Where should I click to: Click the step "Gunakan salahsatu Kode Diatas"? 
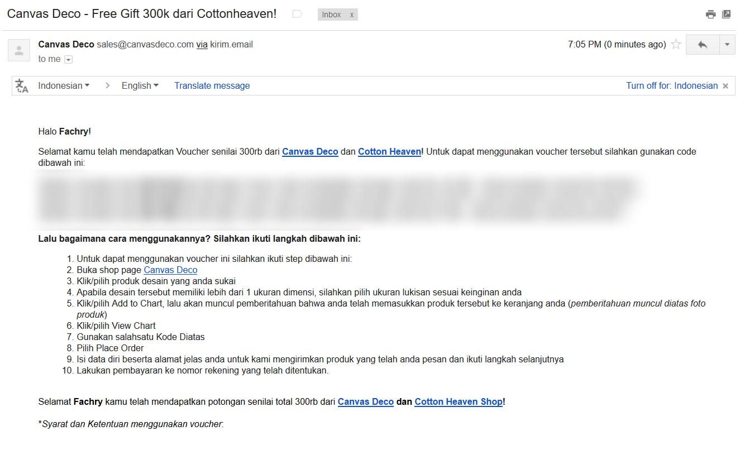coord(141,337)
